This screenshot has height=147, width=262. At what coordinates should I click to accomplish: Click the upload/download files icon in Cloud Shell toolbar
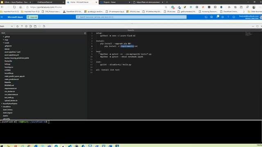click(31, 26)
